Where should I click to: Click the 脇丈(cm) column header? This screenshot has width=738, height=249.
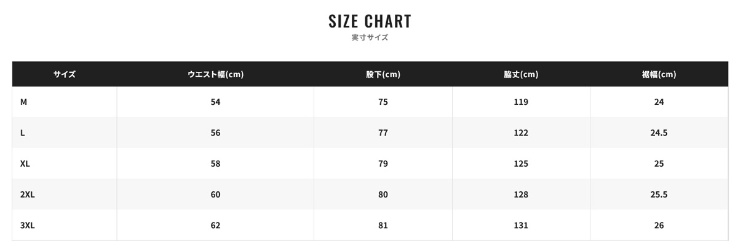click(x=521, y=74)
